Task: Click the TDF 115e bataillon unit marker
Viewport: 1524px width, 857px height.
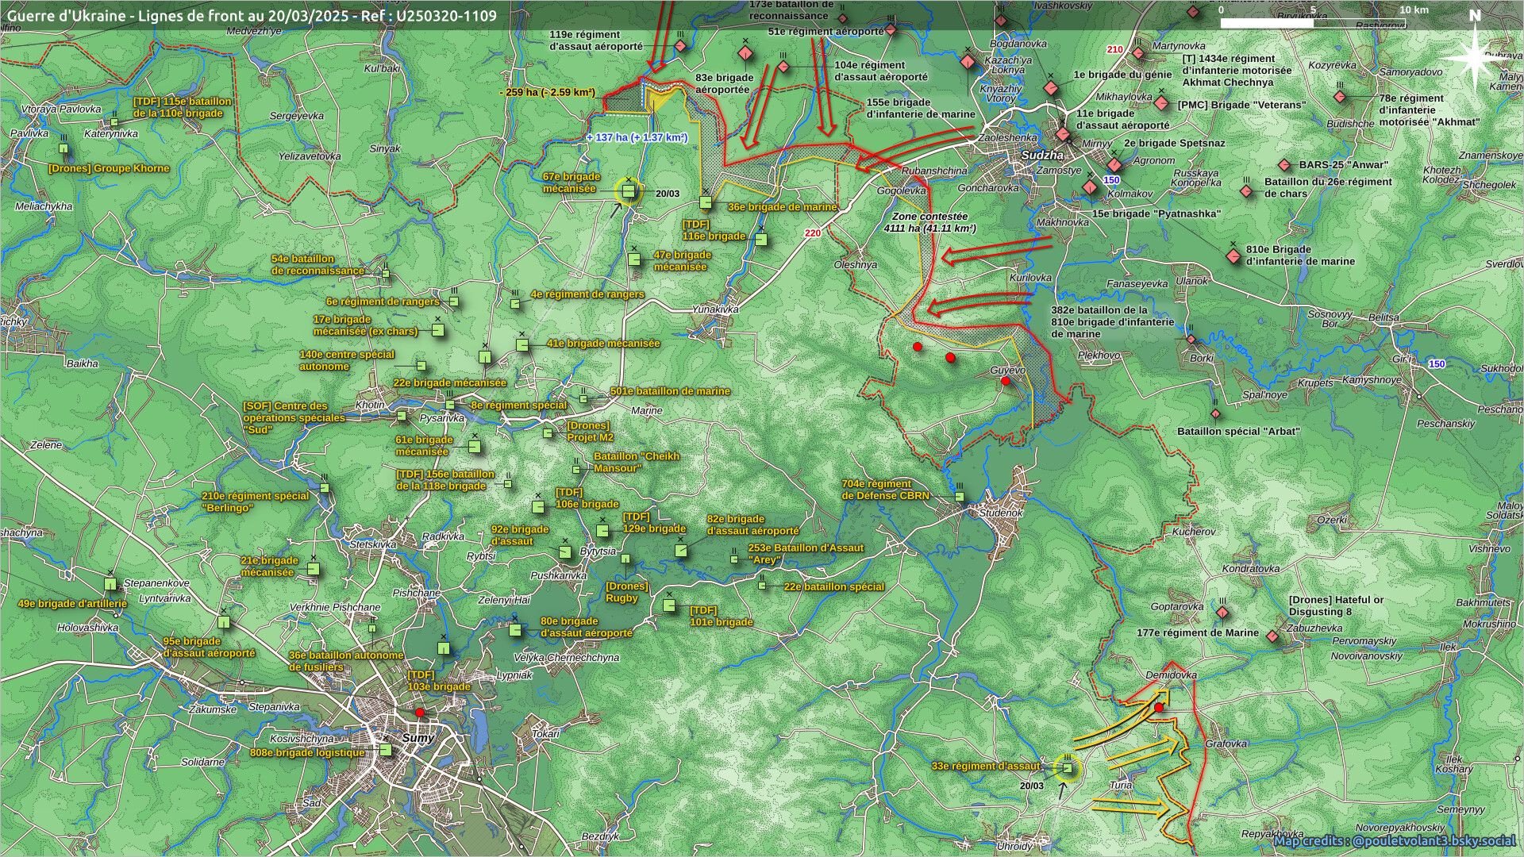Action: (114, 122)
